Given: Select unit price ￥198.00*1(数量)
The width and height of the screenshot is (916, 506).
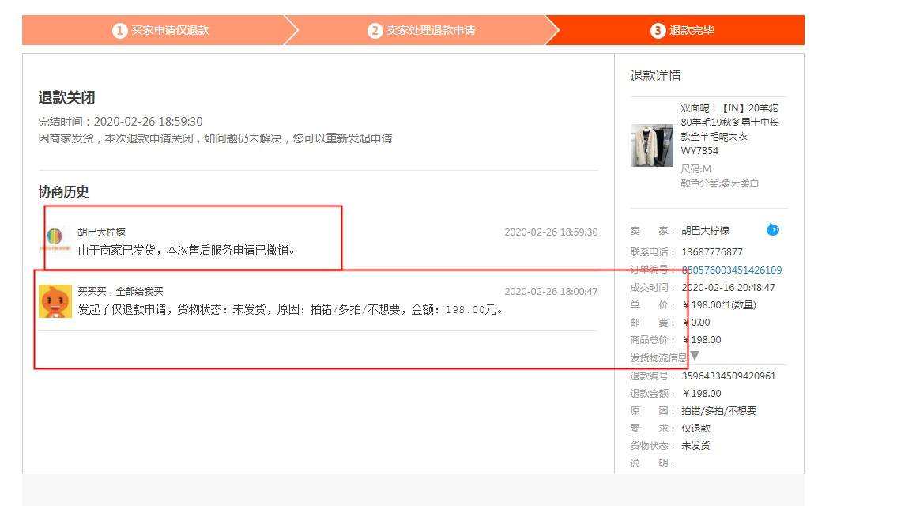Looking at the screenshot, I should tap(719, 305).
